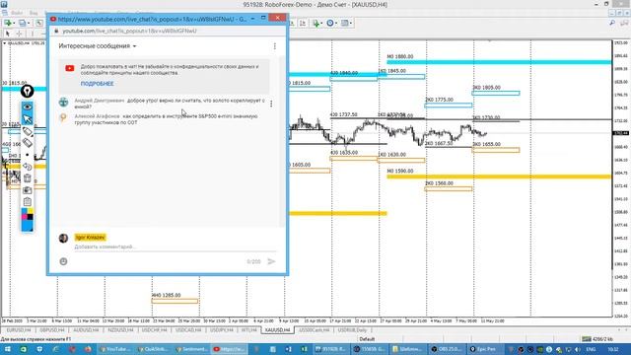This screenshot has width=631, height=355.
Task: Open the large blue current color swatch
Action: click(27, 226)
